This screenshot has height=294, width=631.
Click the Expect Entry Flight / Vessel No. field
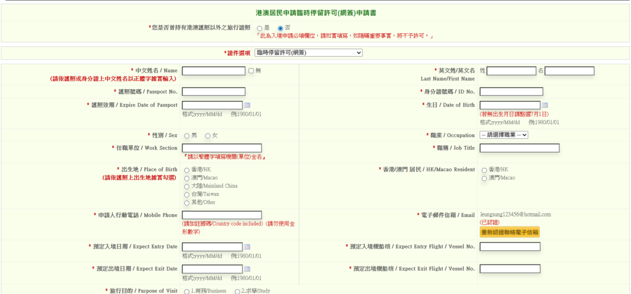(x=510, y=247)
